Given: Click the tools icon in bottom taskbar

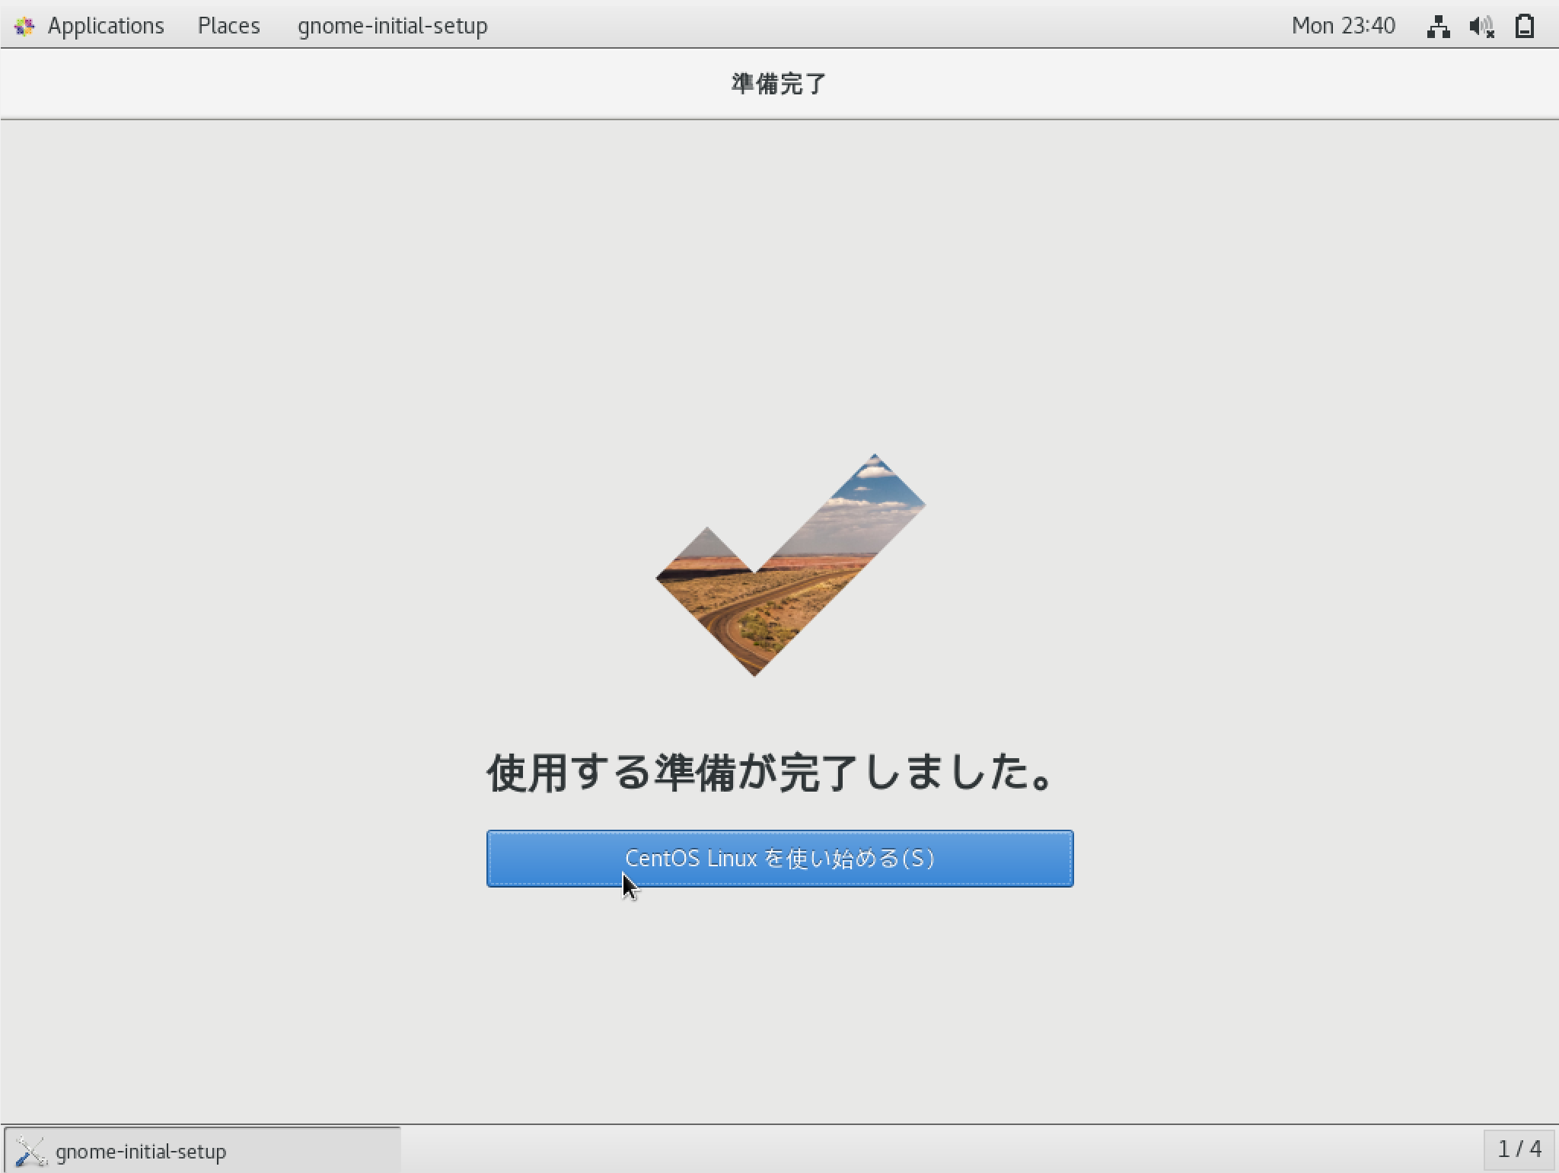Looking at the screenshot, I should pyautogui.click(x=30, y=1151).
